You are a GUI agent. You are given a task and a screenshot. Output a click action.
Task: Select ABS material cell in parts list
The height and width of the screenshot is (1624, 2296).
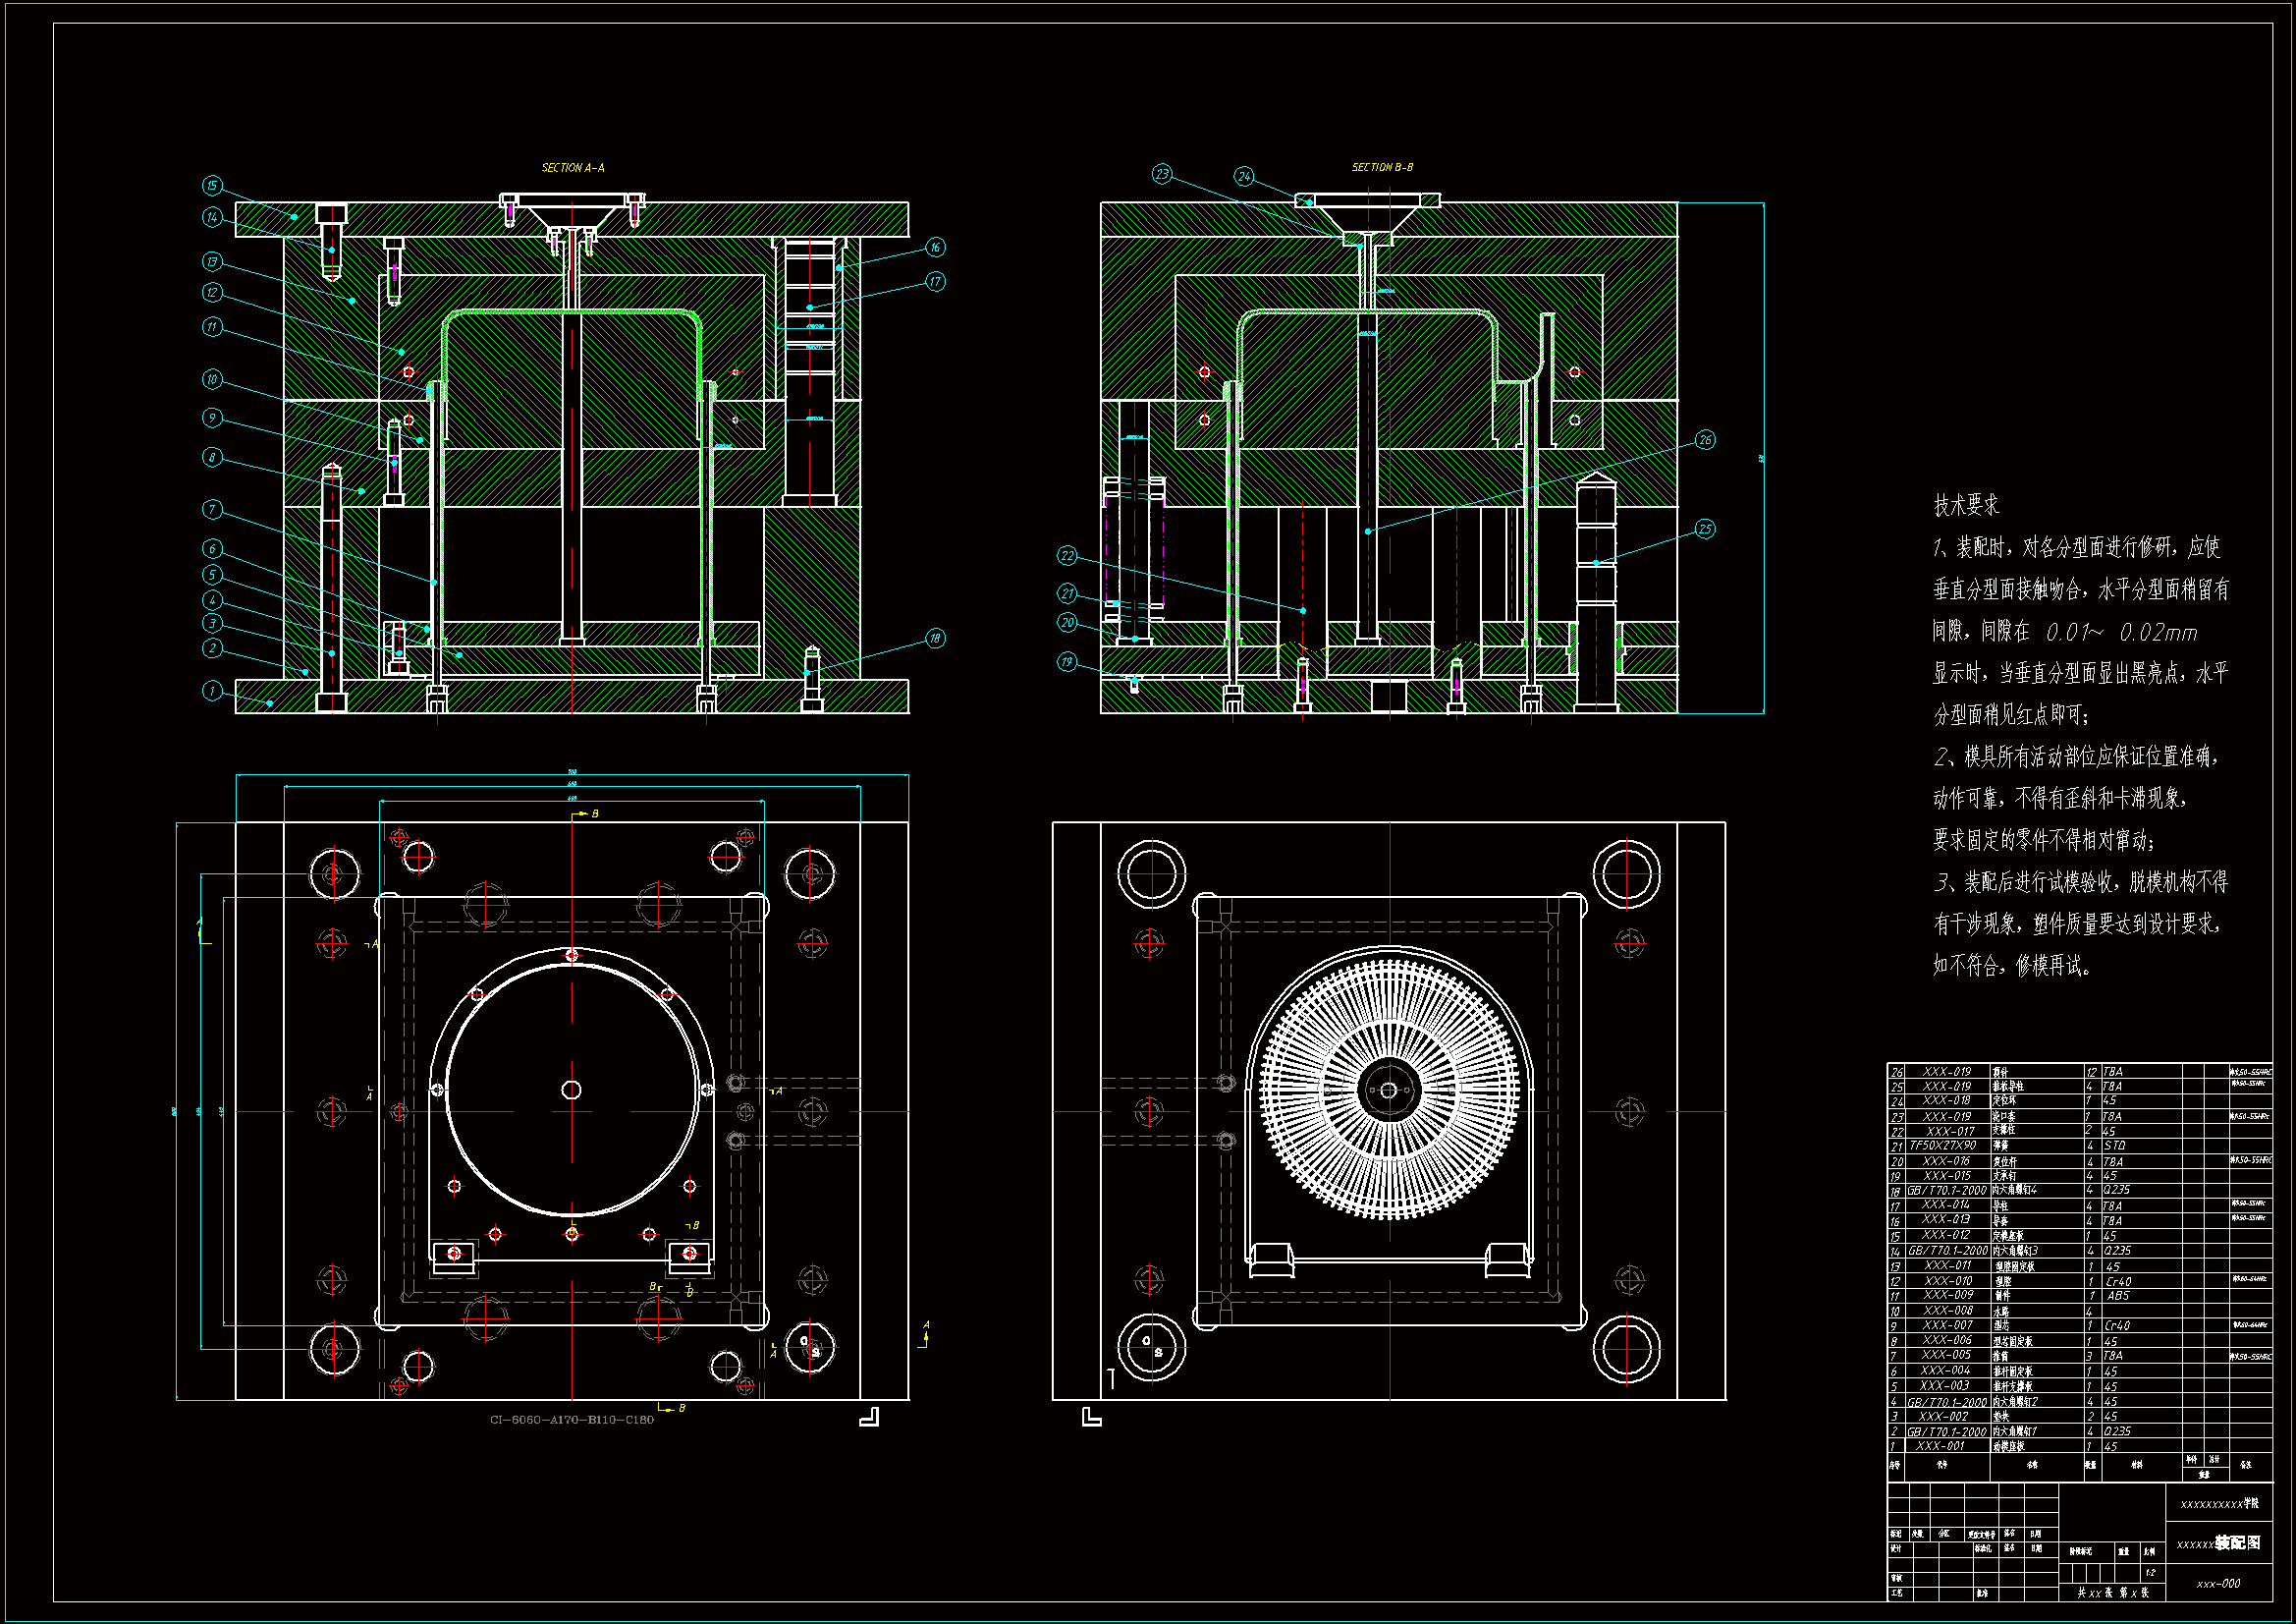point(2117,1296)
